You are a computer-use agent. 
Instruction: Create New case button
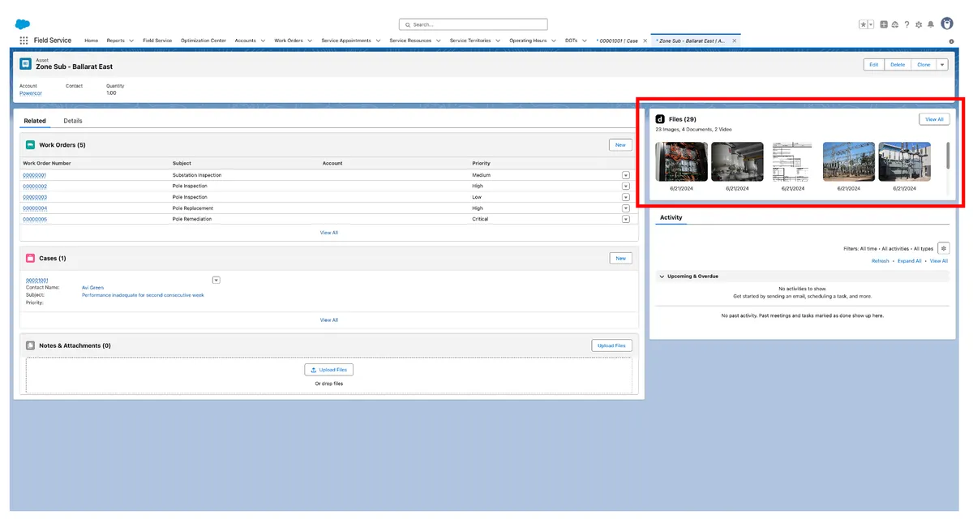point(620,258)
